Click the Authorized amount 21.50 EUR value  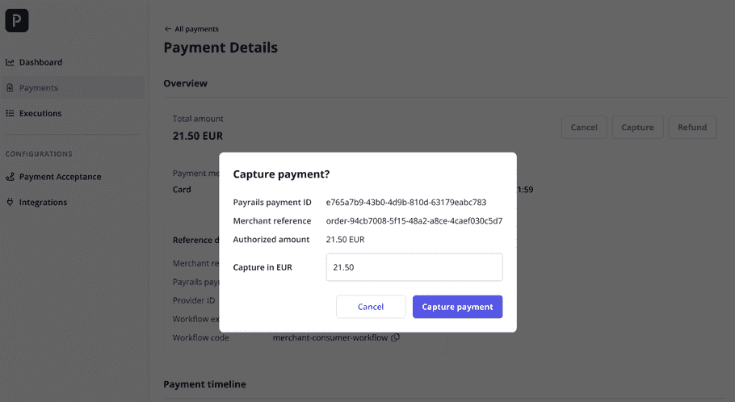click(x=345, y=240)
